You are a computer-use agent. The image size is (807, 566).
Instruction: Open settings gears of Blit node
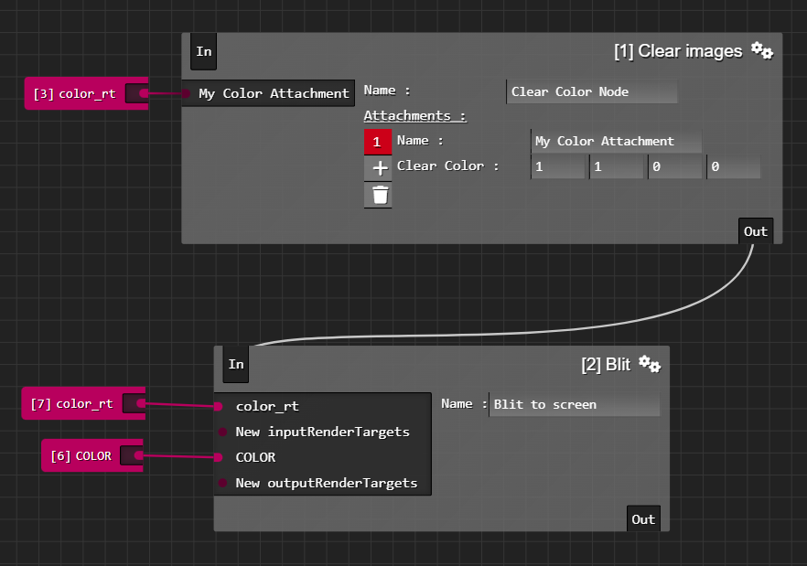coord(650,364)
